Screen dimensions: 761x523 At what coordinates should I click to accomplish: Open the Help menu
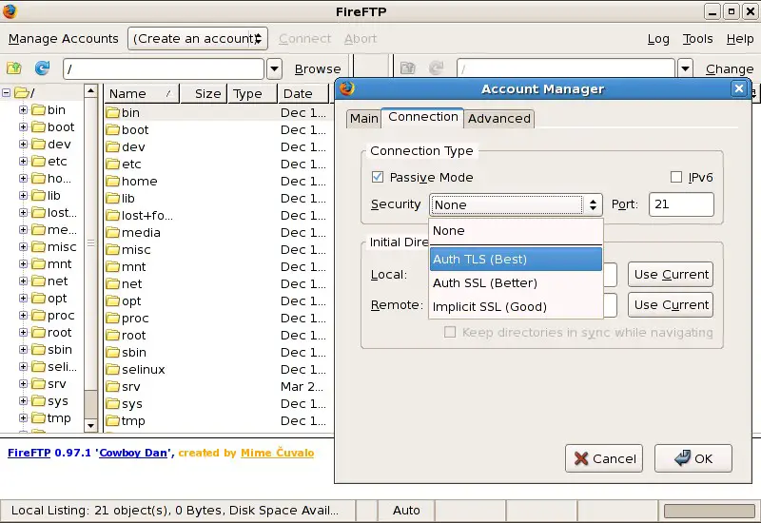click(x=740, y=38)
